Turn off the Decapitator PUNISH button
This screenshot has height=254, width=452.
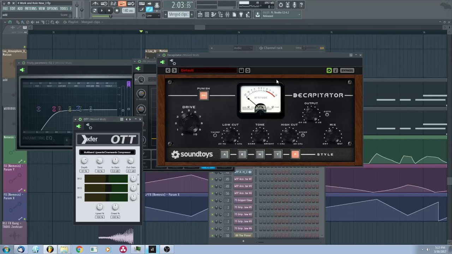pyautogui.click(x=203, y=95)
